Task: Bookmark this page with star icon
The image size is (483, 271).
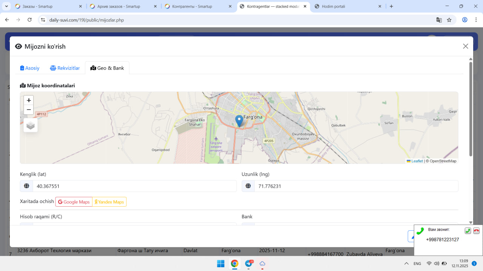Action: (x=449, y=20)
